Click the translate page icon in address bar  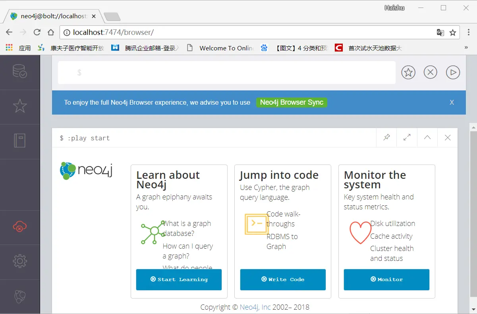(440, 33)
